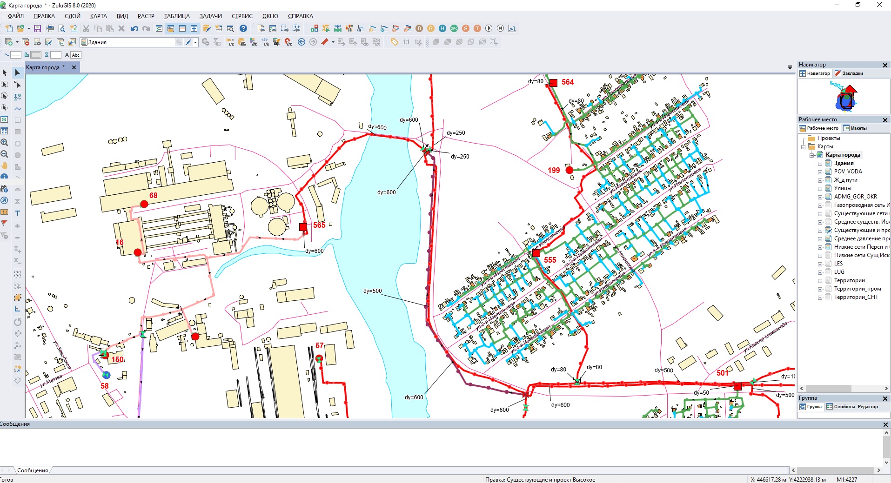Image resolution: width=891 pixels, height=483 pixels.
Task: Toggle visibility of Территории layer
Action: coord(828,280)
